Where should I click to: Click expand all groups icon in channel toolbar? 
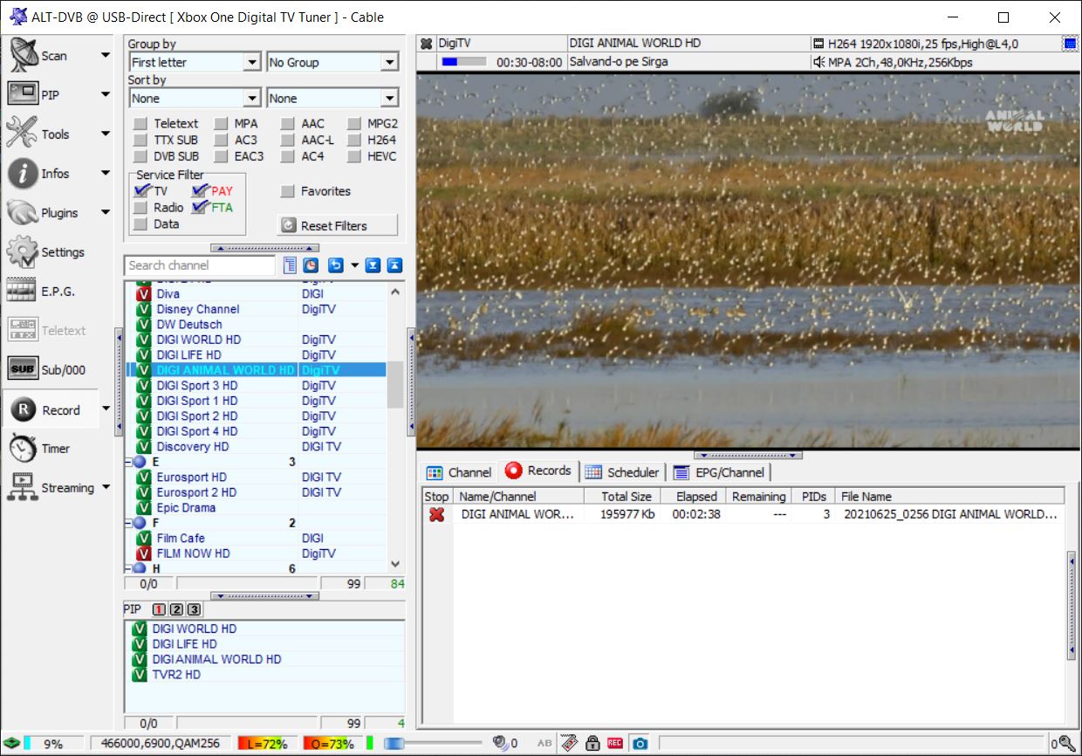click(x=373, y=265)
